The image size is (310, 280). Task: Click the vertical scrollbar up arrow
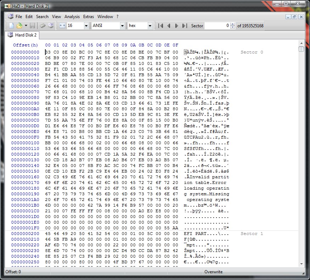click(301, 43)
